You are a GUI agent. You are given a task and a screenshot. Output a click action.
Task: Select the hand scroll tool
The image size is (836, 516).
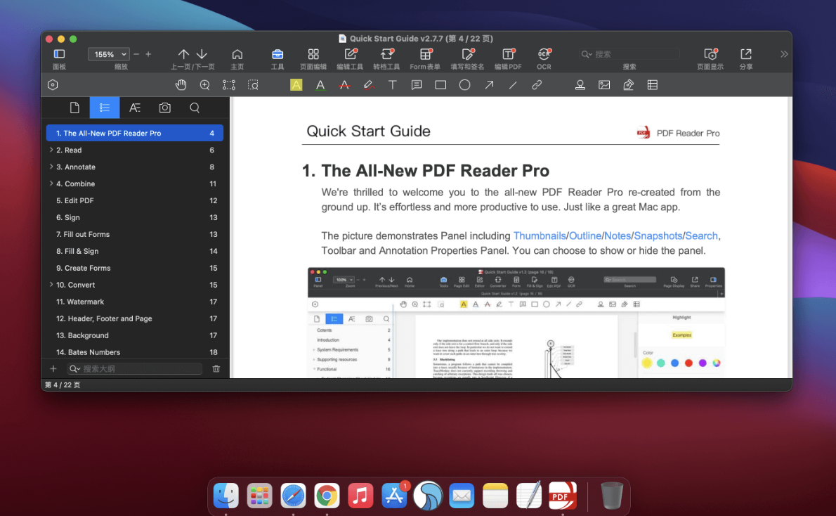181,85
